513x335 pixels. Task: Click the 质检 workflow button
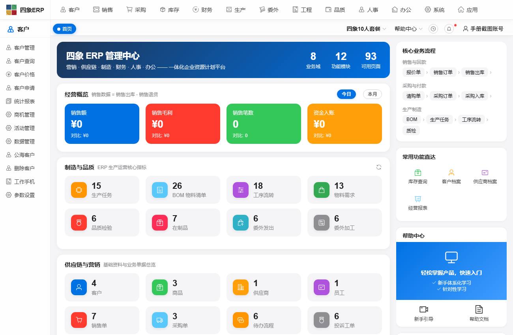tap(411, 131)
